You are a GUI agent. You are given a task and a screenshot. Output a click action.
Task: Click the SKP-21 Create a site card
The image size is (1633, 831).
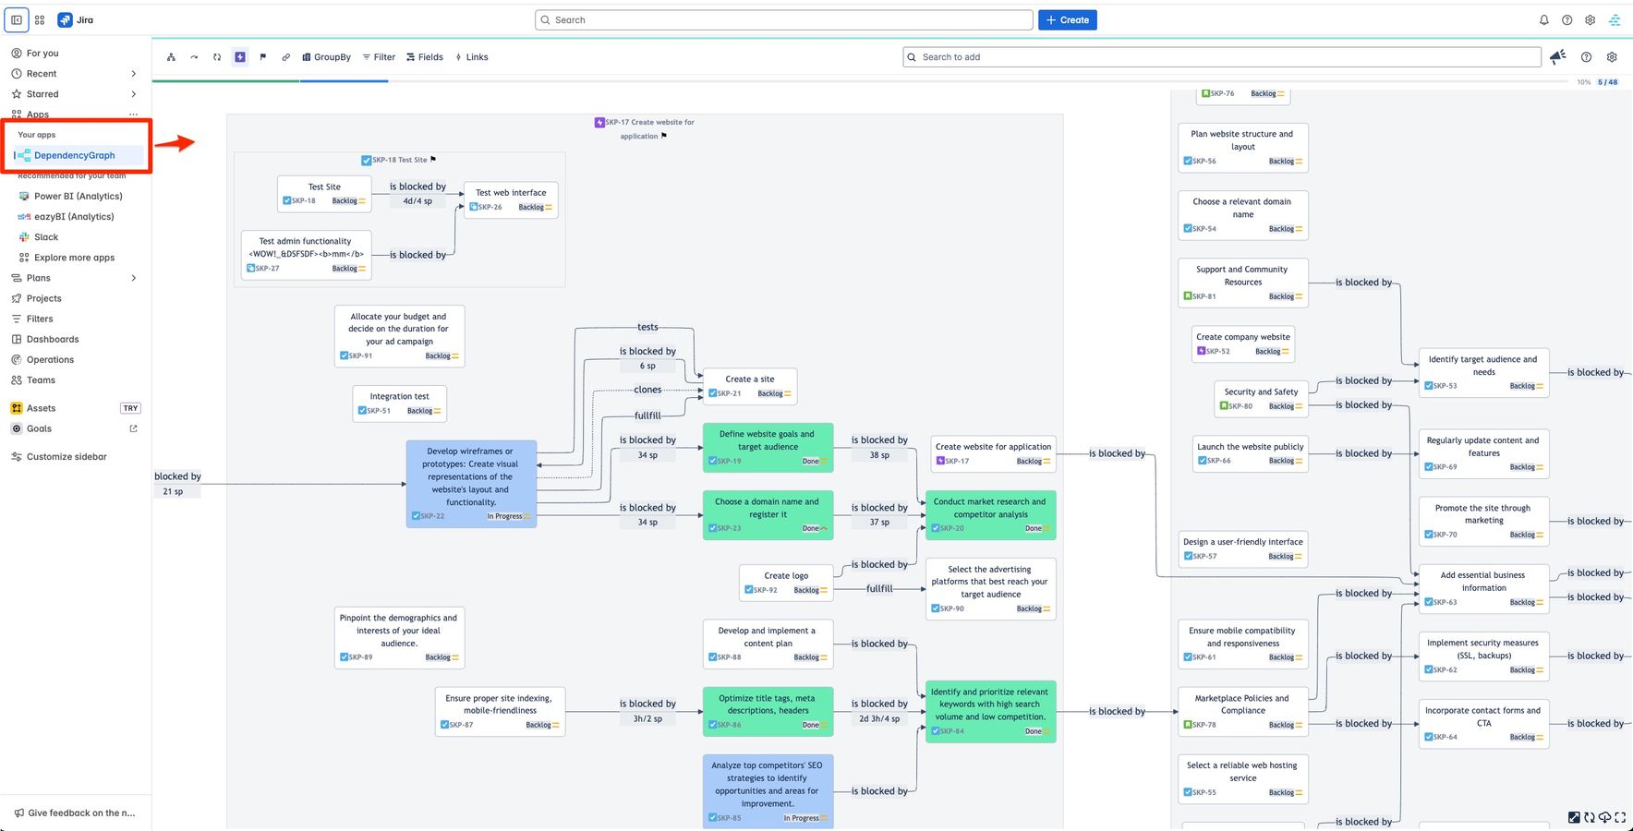[x=749, y=386]
